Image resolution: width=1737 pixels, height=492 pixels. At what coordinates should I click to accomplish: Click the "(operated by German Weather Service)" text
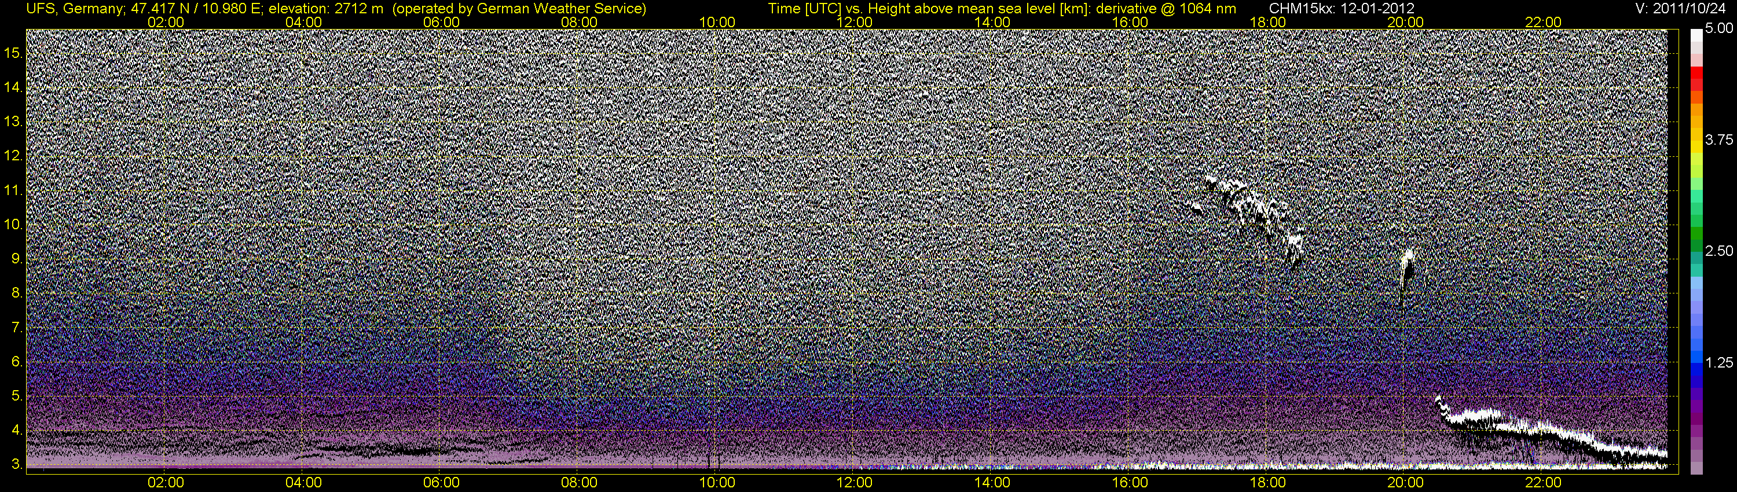(x=519, y=9)
